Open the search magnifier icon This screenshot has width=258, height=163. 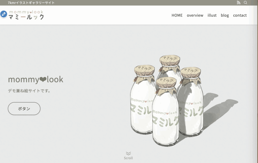click(245, 3)
